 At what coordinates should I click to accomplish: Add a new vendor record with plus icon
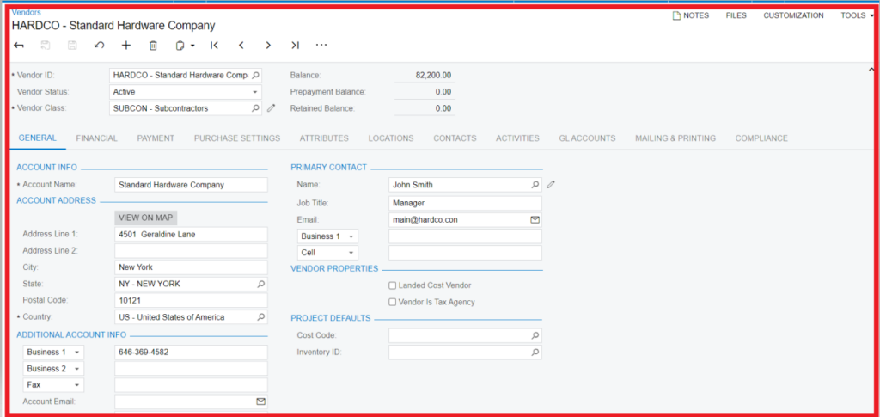[126, 46]
